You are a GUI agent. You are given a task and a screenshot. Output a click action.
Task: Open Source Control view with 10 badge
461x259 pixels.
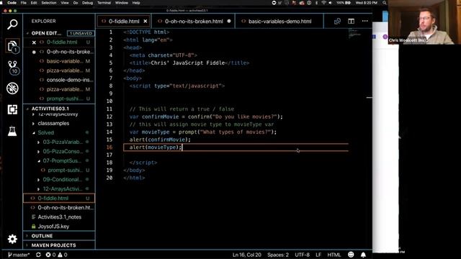point(13,67)
